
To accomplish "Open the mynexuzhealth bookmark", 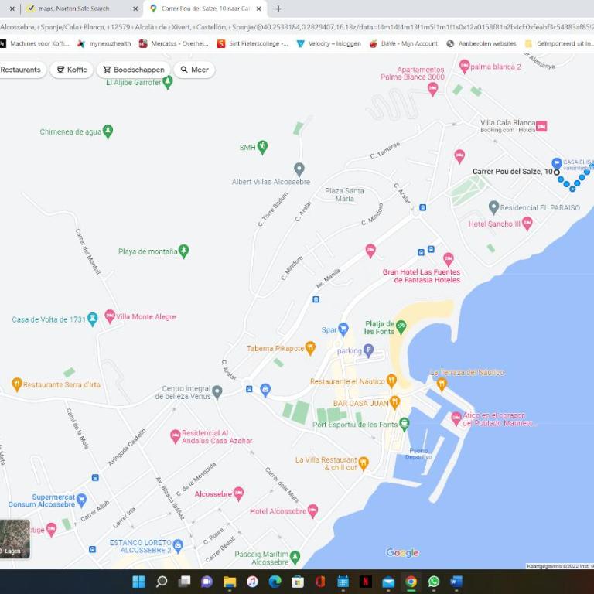I will click(x=104, y=43).
